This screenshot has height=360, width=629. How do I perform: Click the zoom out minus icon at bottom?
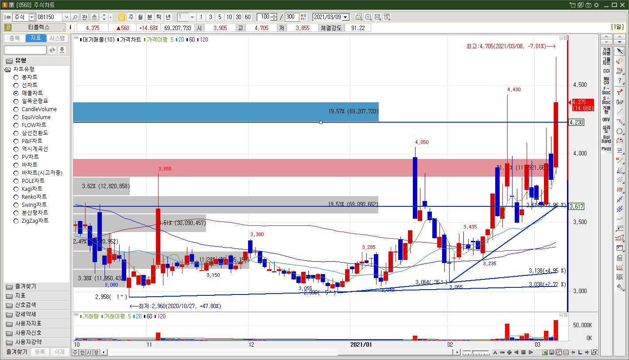pyautogui.click(x=502, y=352)
